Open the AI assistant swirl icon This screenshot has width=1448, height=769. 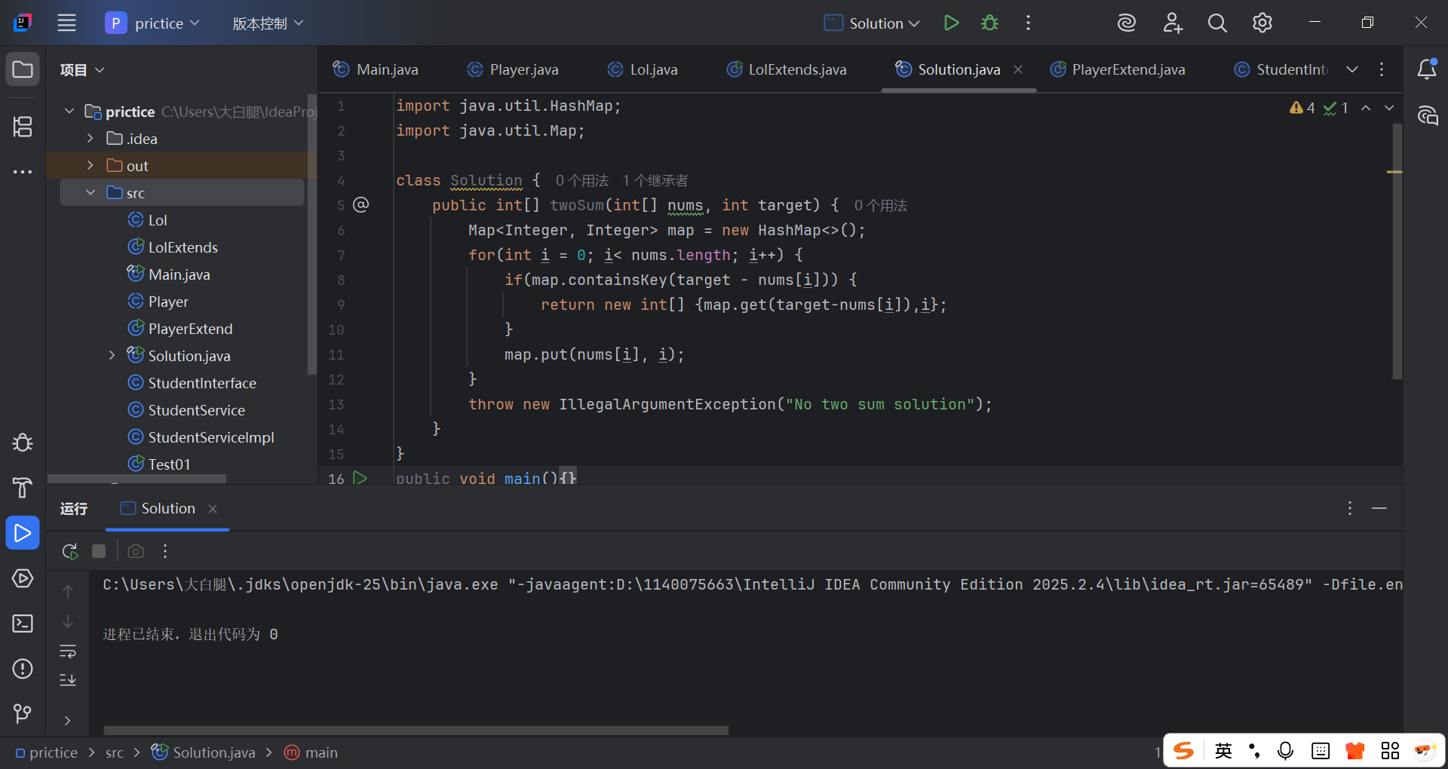coord(1126,23)
